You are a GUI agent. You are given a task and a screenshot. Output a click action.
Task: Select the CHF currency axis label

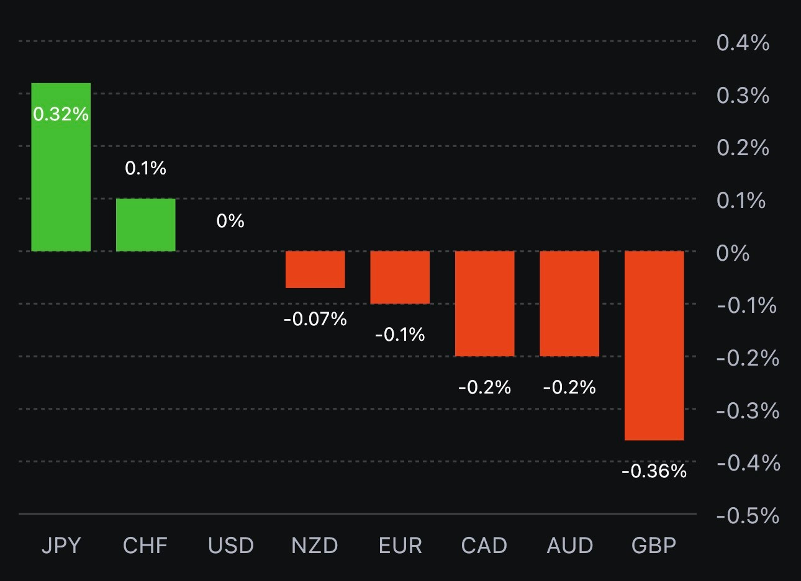click(x=145, y=546)
